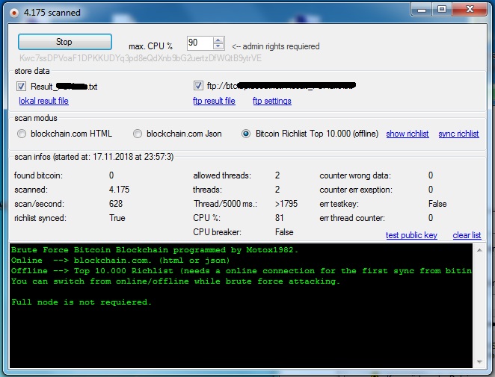Click the greyed key string below Stop
Viewport: 495px width, 377px height.
pos(141,58)
